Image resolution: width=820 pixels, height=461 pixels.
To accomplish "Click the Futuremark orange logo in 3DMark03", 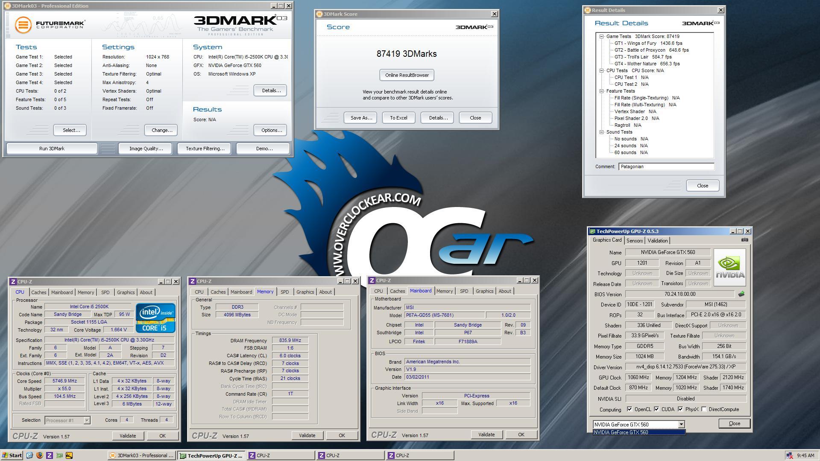I will pyautogui.click(x=23, y=25).
